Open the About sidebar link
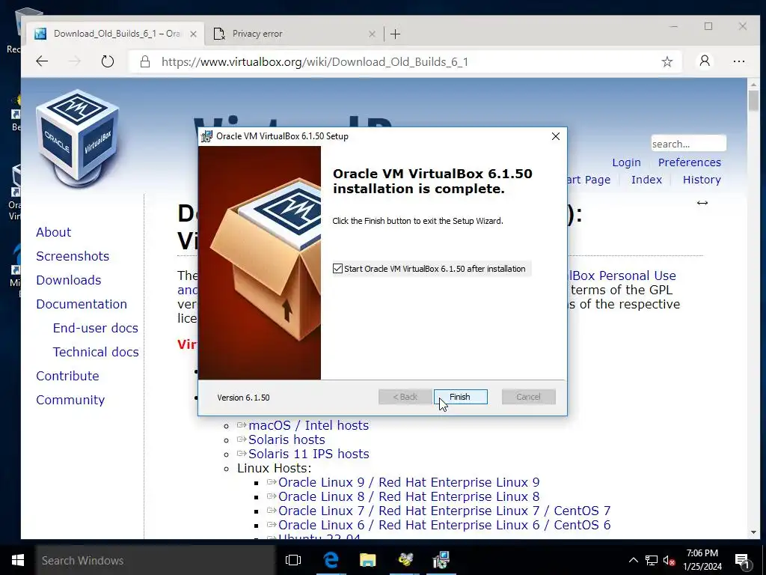 (53, 232)
